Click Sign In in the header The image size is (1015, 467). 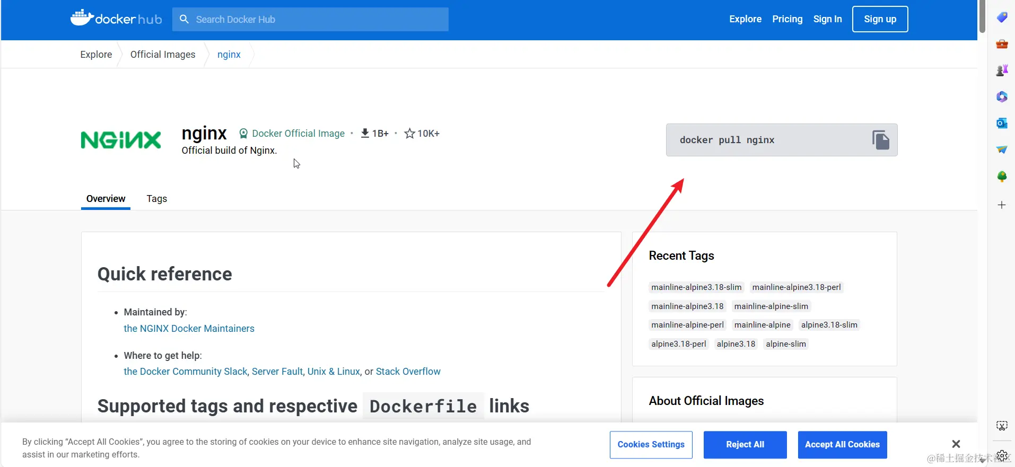point(827,19)
